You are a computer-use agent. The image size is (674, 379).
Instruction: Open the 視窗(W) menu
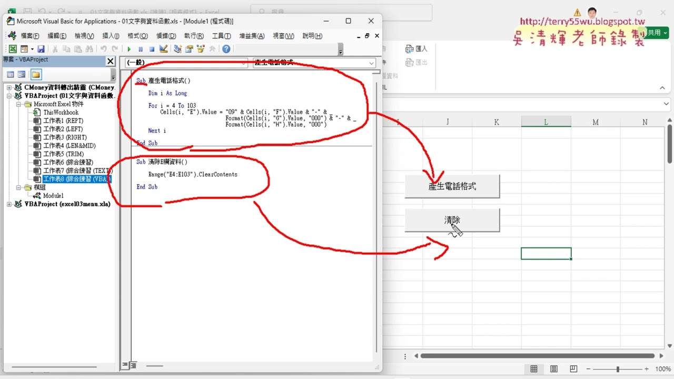[283, 36]
